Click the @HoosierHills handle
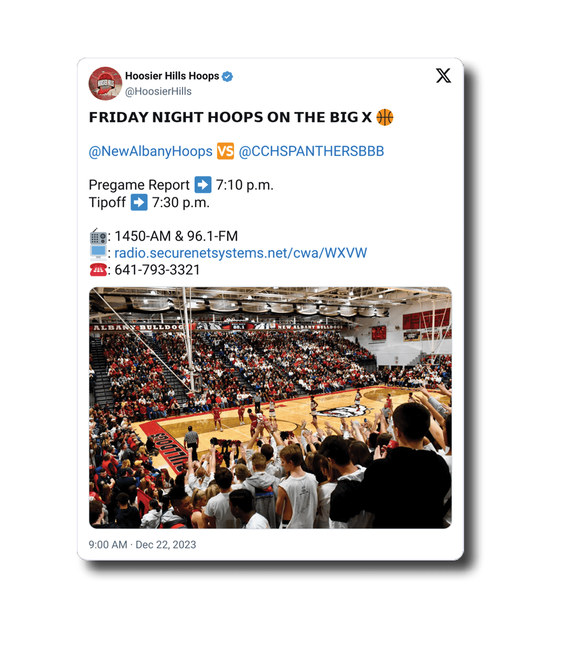563x665 pixels. tap(158, 91)
